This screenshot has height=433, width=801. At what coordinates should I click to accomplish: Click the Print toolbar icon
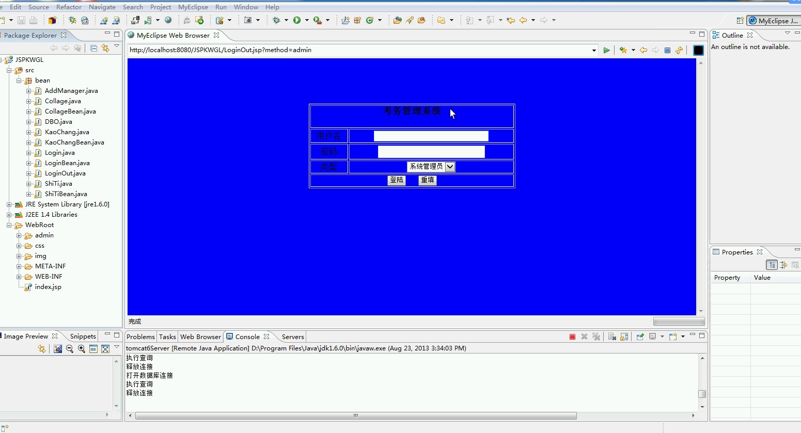(x=33, y=20)
